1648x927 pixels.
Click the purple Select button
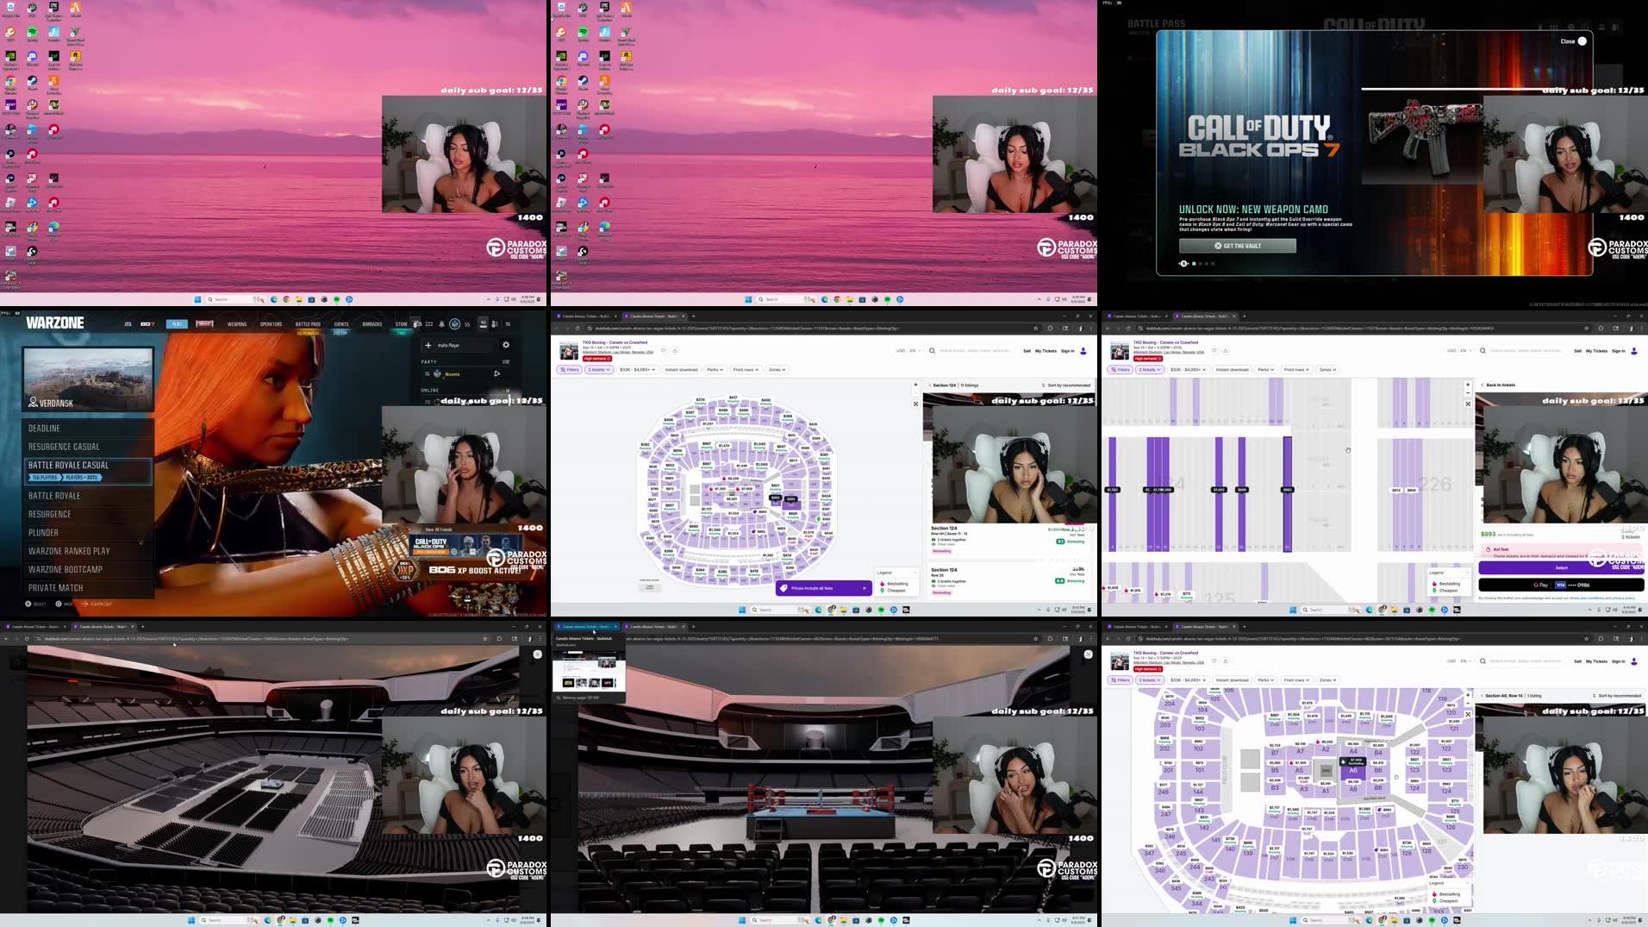click(x=1561, y=567)
